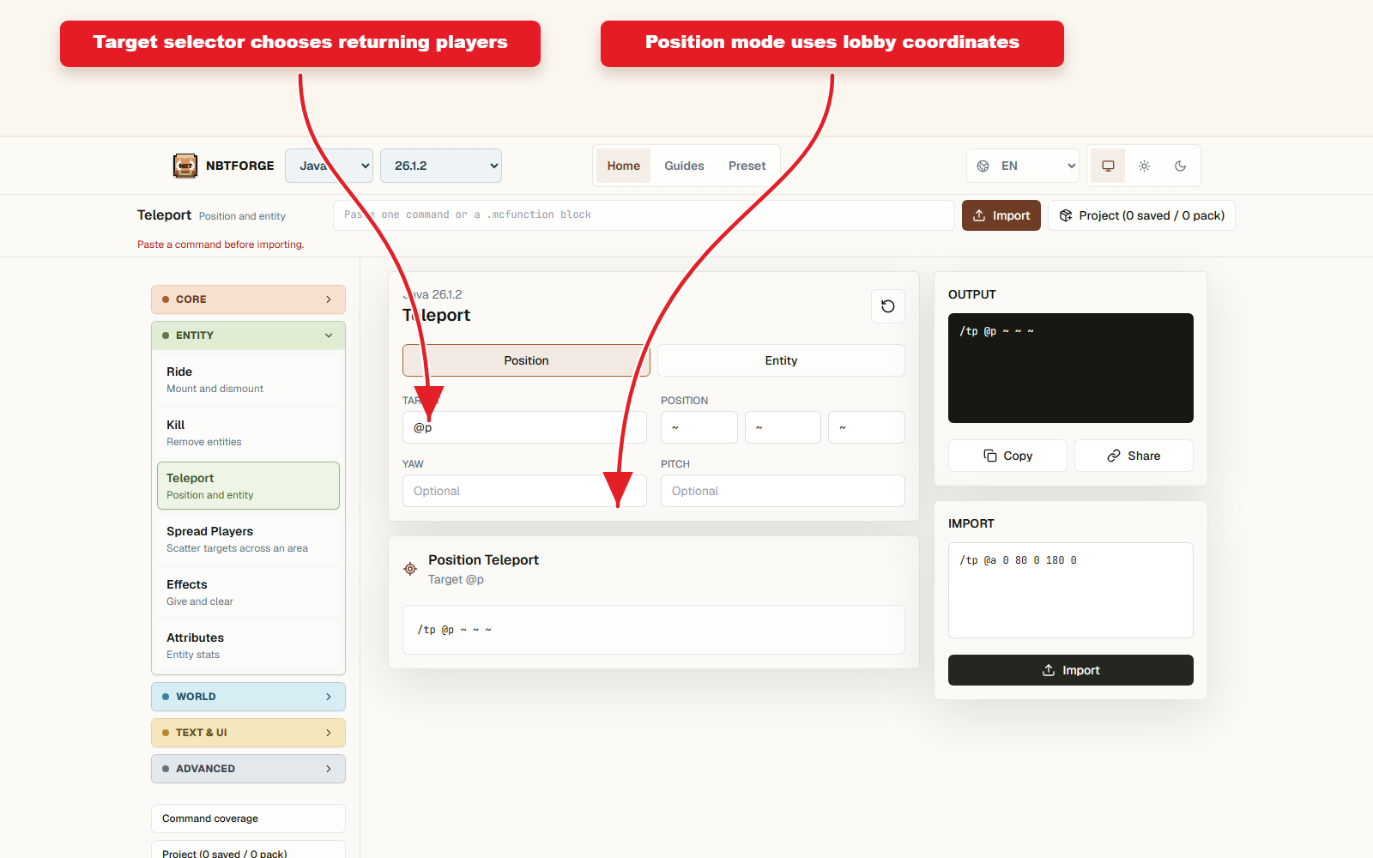Screen dimensions: 1373x858
Task: Expand the WORLD category
Action: click(248, 697)
